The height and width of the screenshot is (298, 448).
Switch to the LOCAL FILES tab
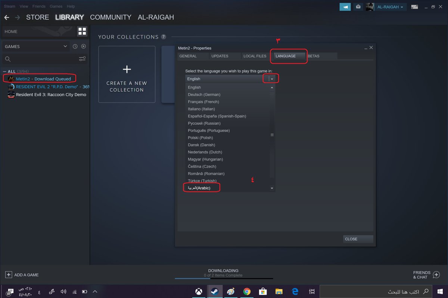coord(256,56)
